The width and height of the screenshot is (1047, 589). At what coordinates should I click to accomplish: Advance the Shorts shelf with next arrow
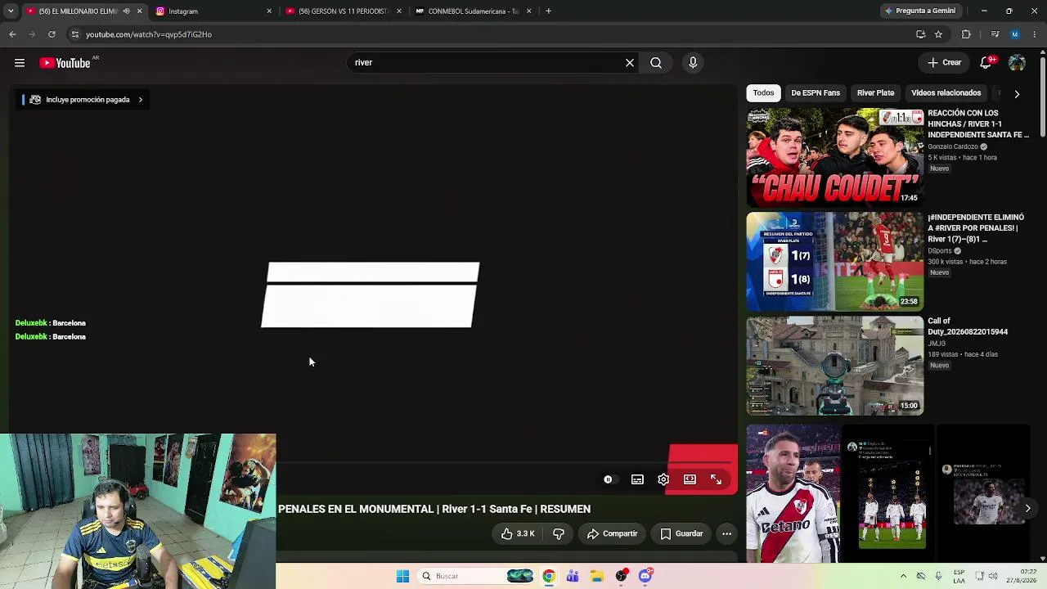1027,509
